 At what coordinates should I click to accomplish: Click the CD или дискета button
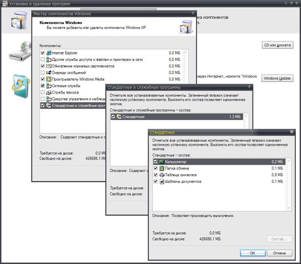tap(278, 45)
